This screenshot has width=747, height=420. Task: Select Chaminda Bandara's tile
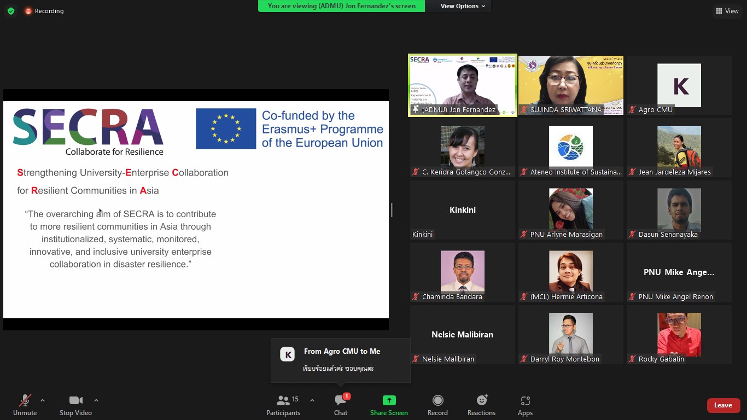[463, 272]
